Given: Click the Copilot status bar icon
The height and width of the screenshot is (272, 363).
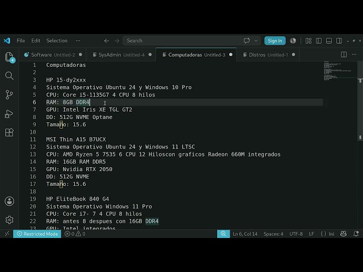Looking at the screenshot, I should 343,234.
